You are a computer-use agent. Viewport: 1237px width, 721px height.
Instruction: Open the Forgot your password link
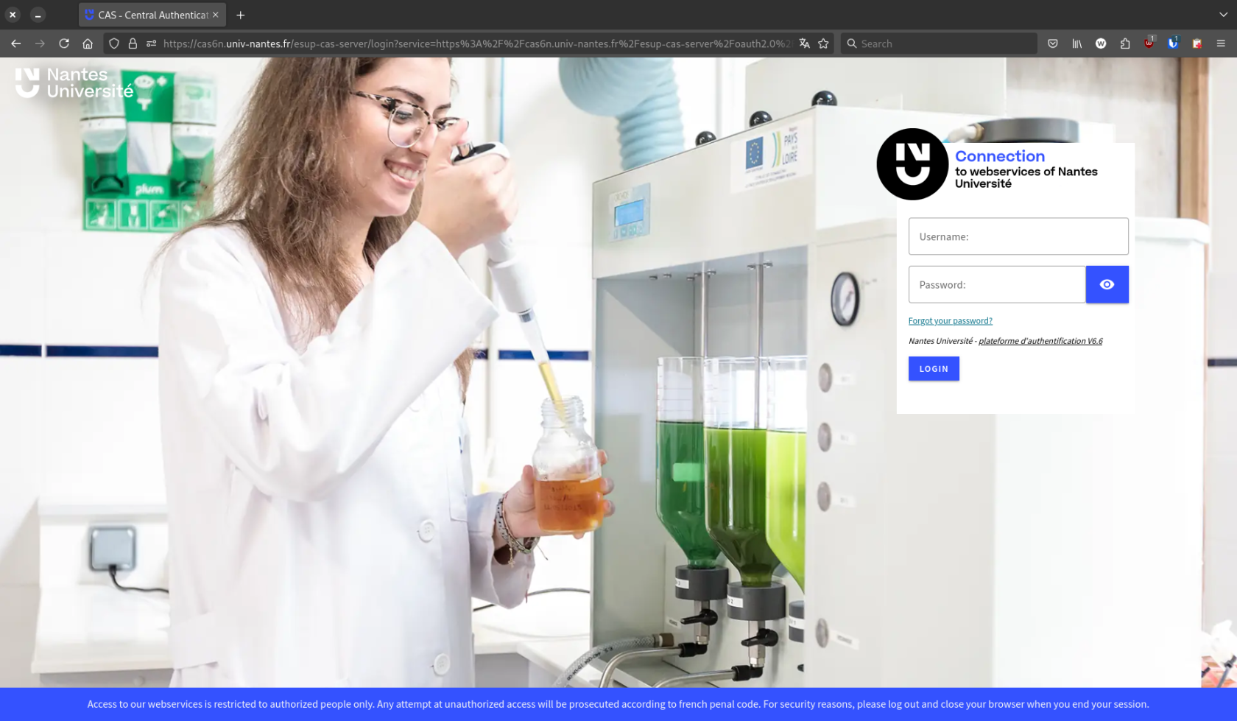pyautogui.click(x=950, y=321)
